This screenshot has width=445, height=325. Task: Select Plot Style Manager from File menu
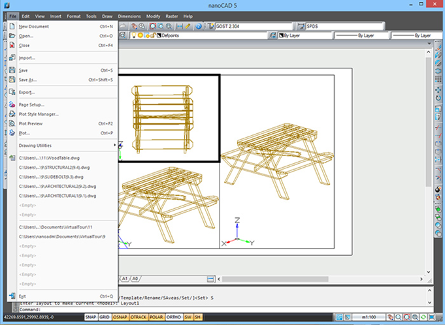click(x=39, y=114)
